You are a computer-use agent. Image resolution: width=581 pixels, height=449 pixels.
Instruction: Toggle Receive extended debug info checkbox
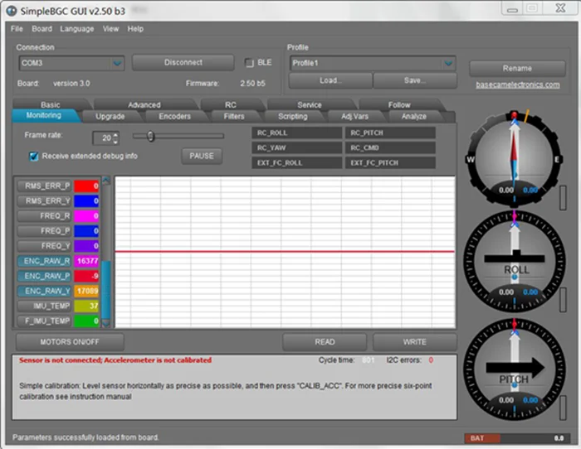click(34, 156)
